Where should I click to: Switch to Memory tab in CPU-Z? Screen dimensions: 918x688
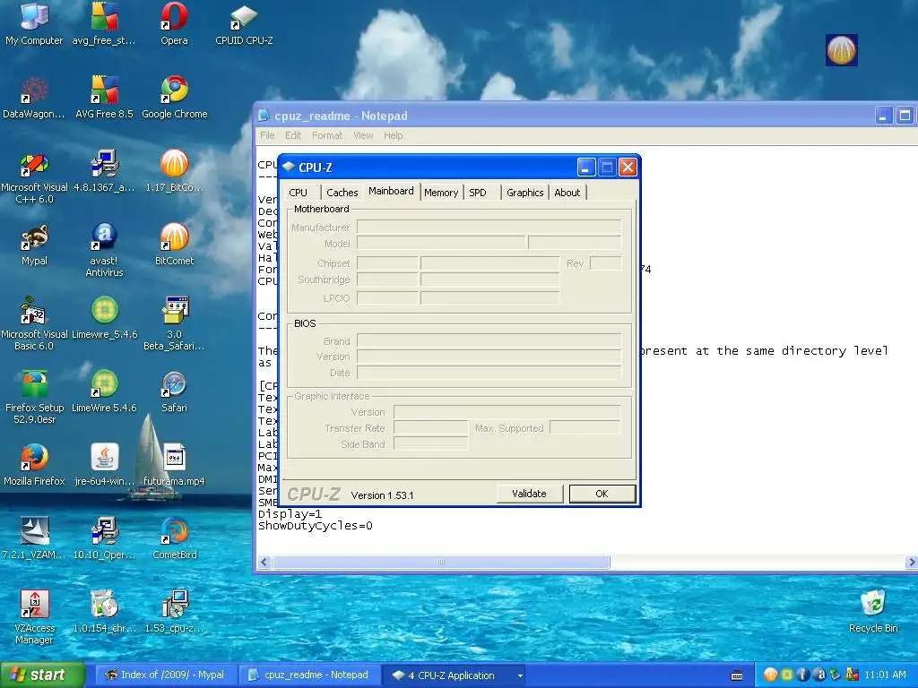click(441, 193)
